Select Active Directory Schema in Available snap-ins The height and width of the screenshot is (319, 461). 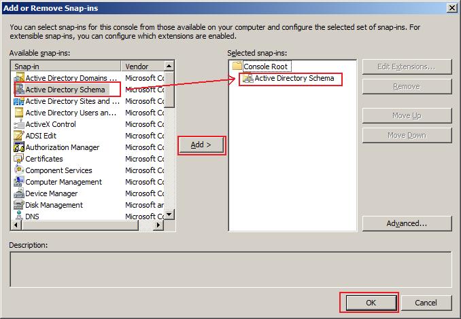[x=65, y=90]
